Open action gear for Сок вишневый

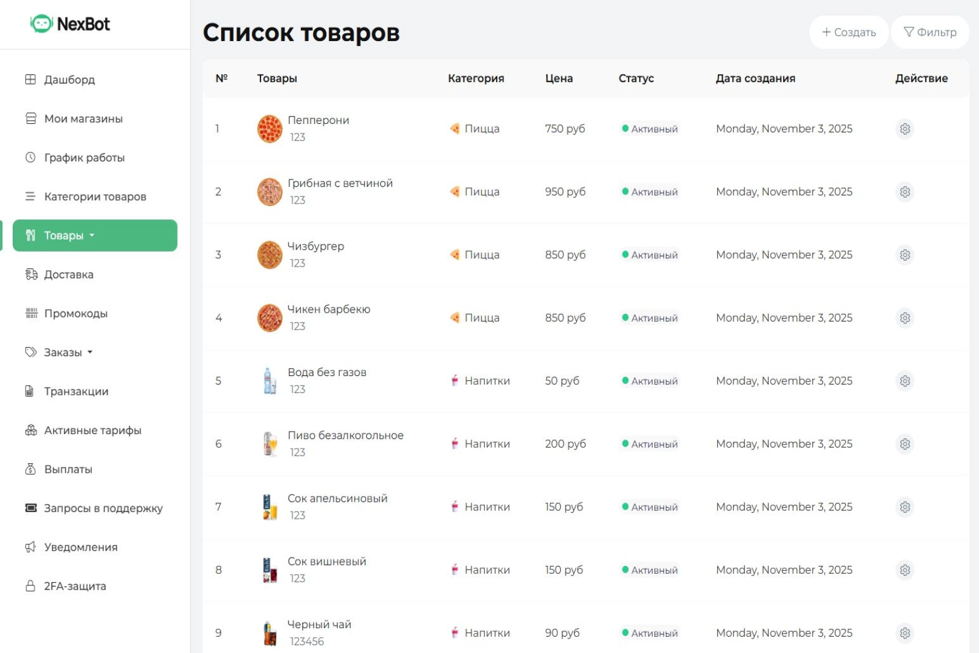pos(905,570)
